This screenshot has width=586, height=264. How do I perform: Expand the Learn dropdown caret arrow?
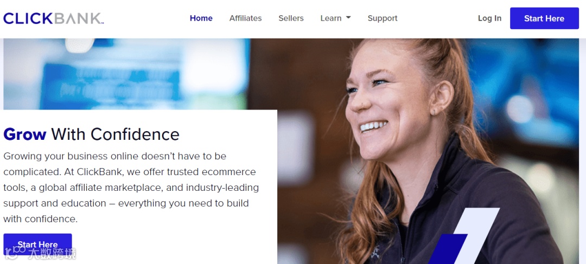coord(348,17)
